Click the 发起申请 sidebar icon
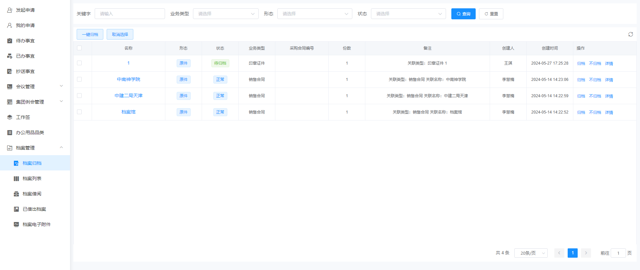The width and height of the screenshot is (640, 270). [10, 10]
